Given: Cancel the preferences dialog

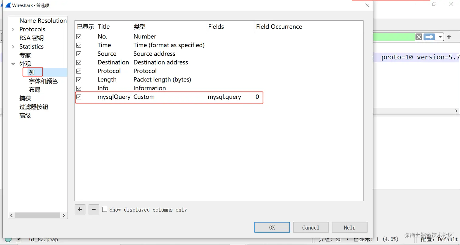Looking at the screenshot, I should pyautogui.click(x=311, y=227).
